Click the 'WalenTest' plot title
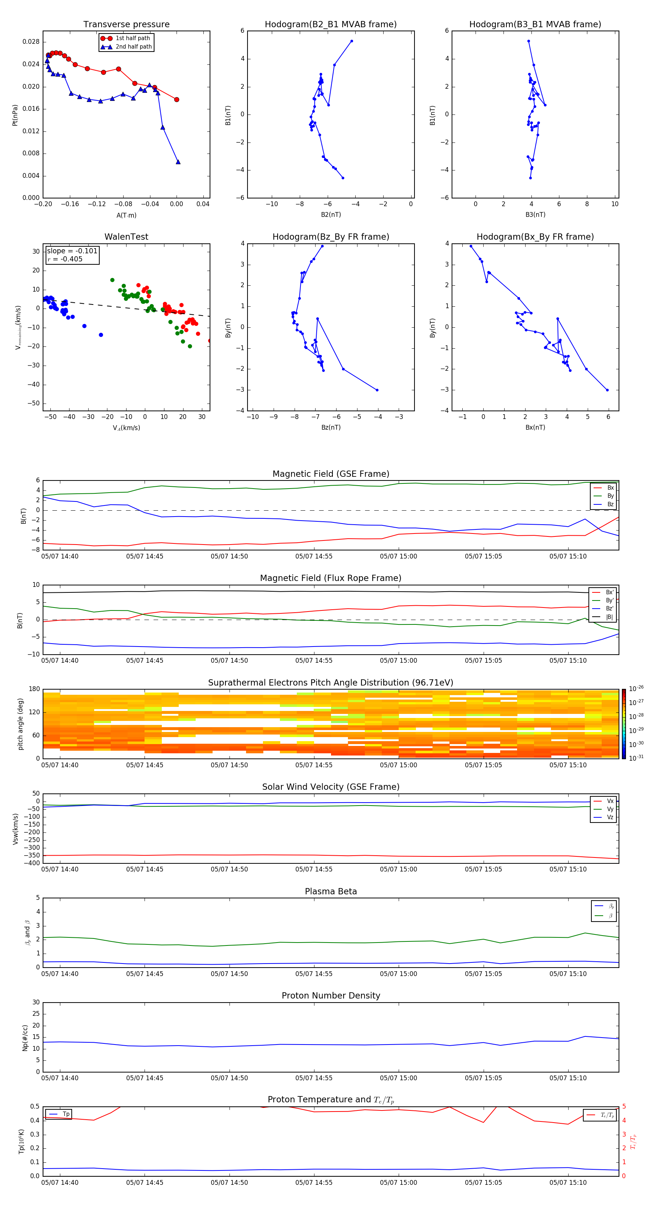Screen dimensions: 662x1215 coord(126,237)
